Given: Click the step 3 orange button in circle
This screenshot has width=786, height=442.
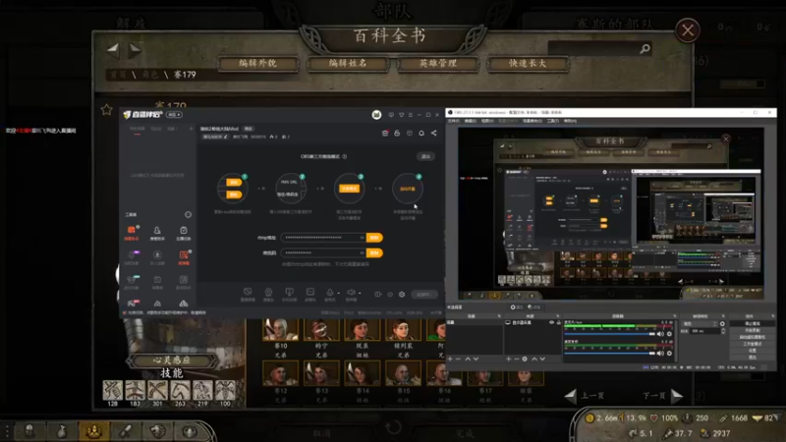Looking at the screenshot, I should tap(350, 189).
